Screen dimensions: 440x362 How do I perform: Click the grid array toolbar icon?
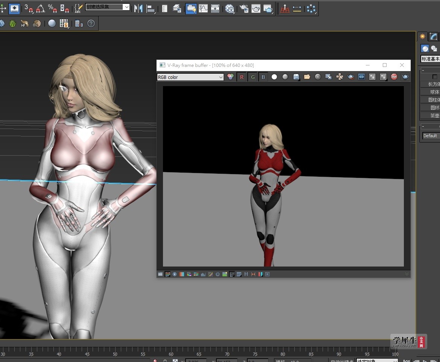(285, 8)
